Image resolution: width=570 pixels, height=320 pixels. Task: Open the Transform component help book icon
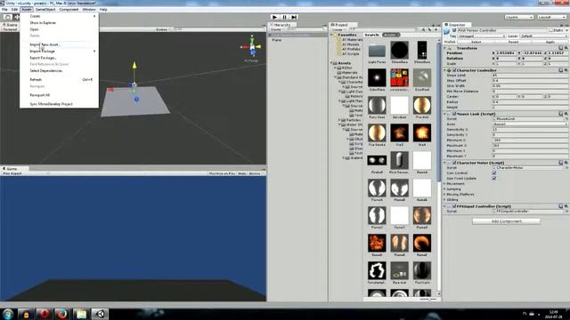[560, 48]
